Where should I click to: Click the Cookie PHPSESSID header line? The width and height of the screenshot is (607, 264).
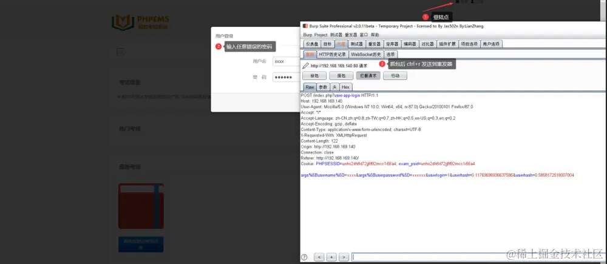click(388, 164)
